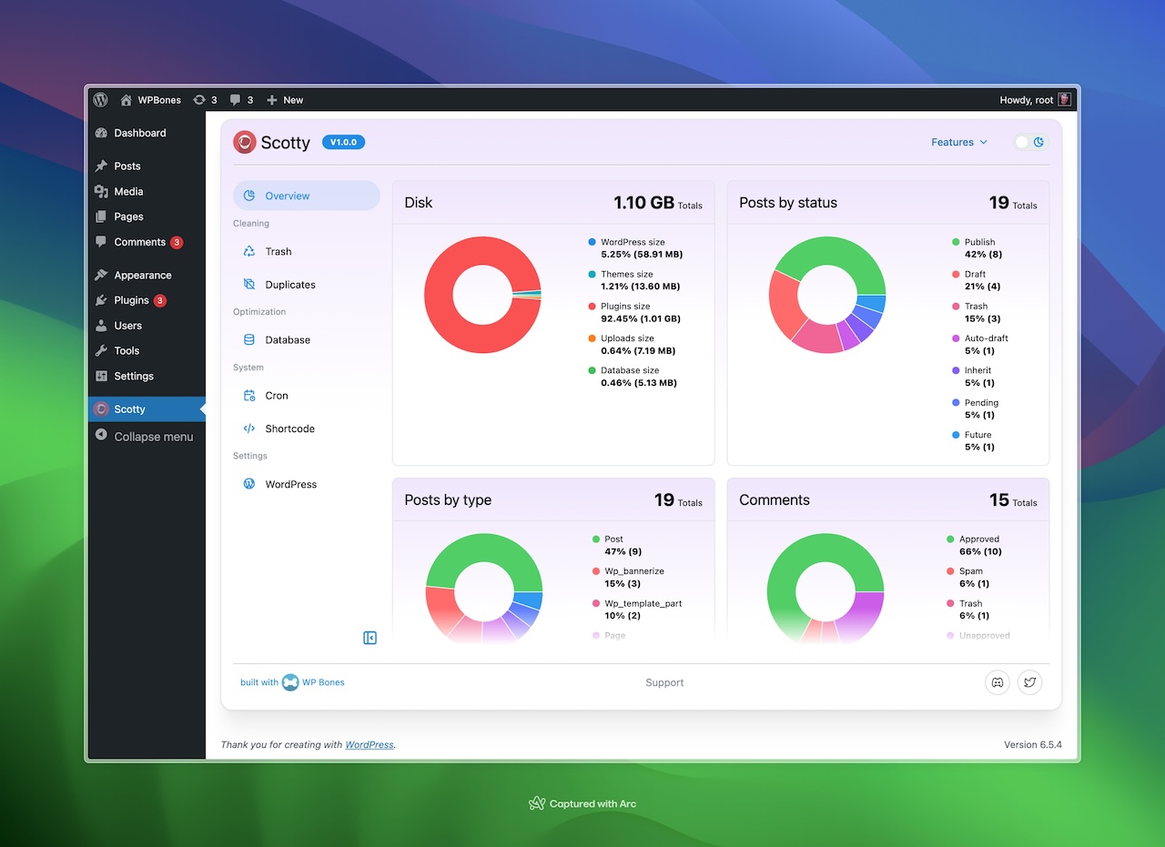Open Dashboard via its gauge icon

[101, 133]
